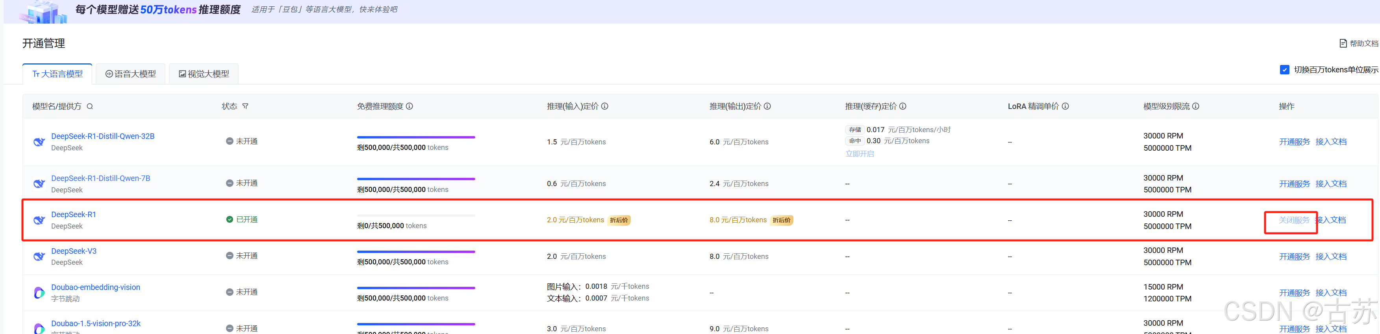Click the 帮助文档 document icon
1380x334 pixels.
1343,43
